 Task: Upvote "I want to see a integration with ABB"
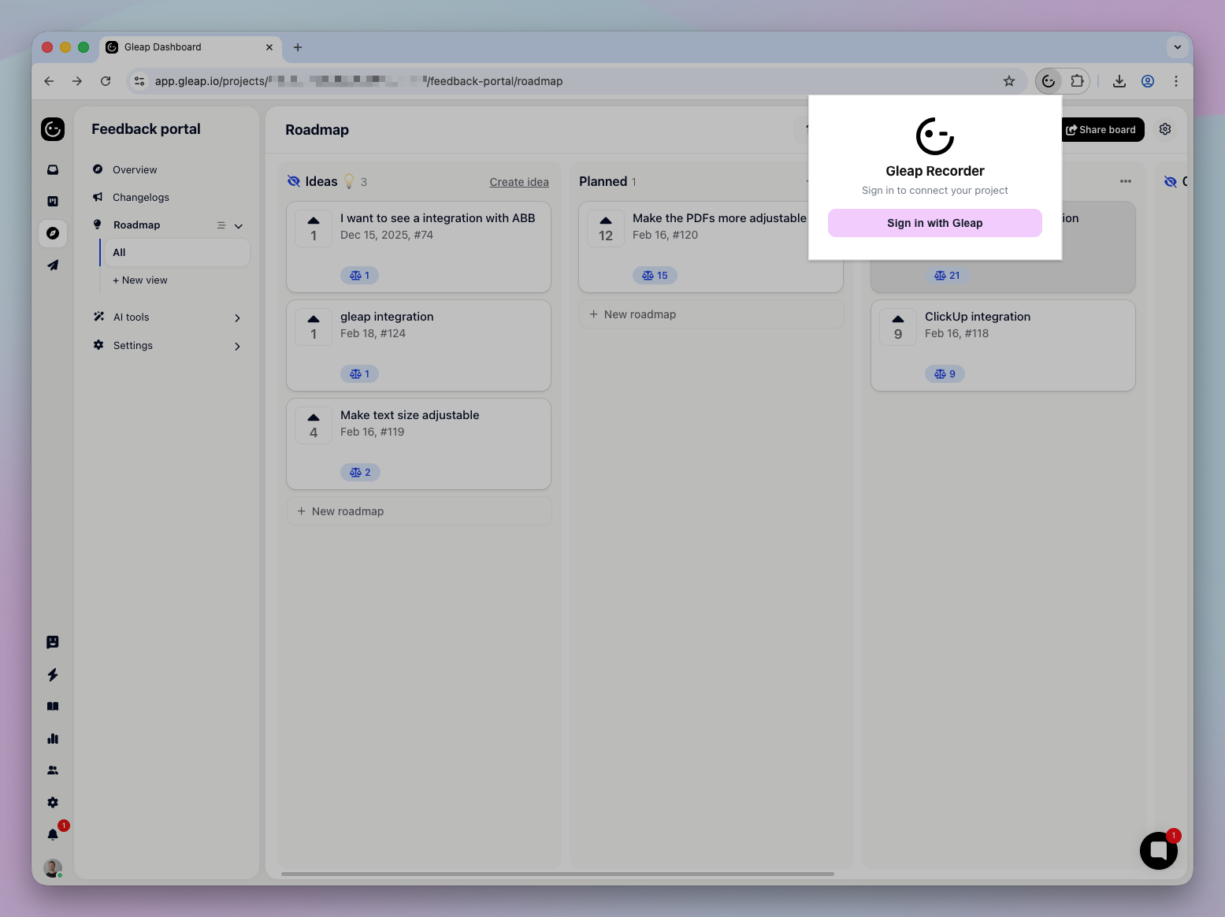coord(314,228)
